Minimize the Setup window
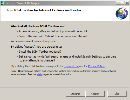Image resolution: width=130 pixels, height=100 pixels. click(x=118, y=3)
